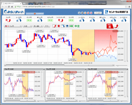132x105 pixels.
Task: Click the first bottom panel's horizontal scrollbar
Action: pyautogui.click(x=20, y=101)
